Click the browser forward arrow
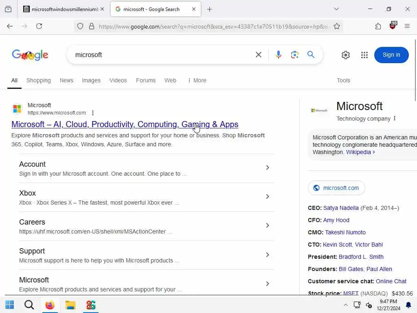Screen dimensions: 417x313 [24, 26]
